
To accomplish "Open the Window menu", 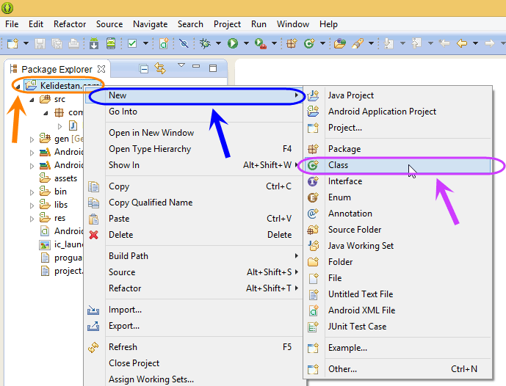I will click(x=293, y=24).
